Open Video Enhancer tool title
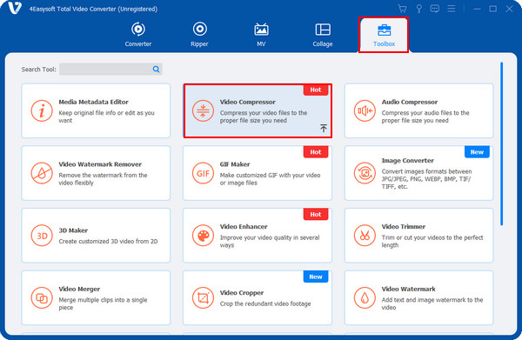The height and width of the screenshot is (340, 522). (x=244, y=227)
